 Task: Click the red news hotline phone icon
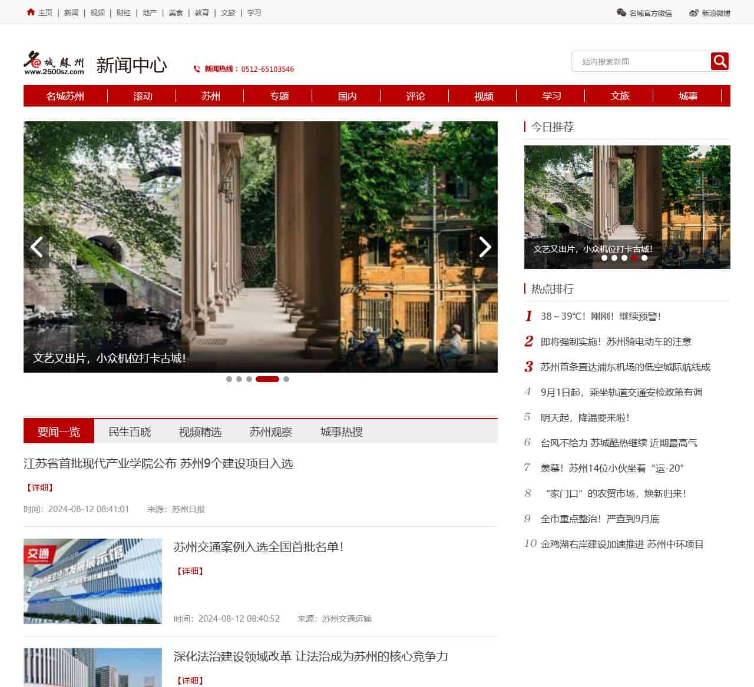(197, 69)
